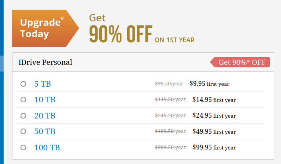Pick the 50 TB radio button
This screenshot has height=164, width=281.
(23, 131)
